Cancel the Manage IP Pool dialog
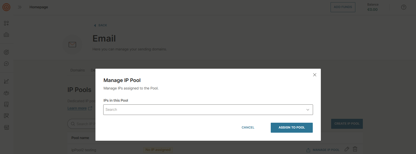Viewport: 416px width, 154px height. 248,128
